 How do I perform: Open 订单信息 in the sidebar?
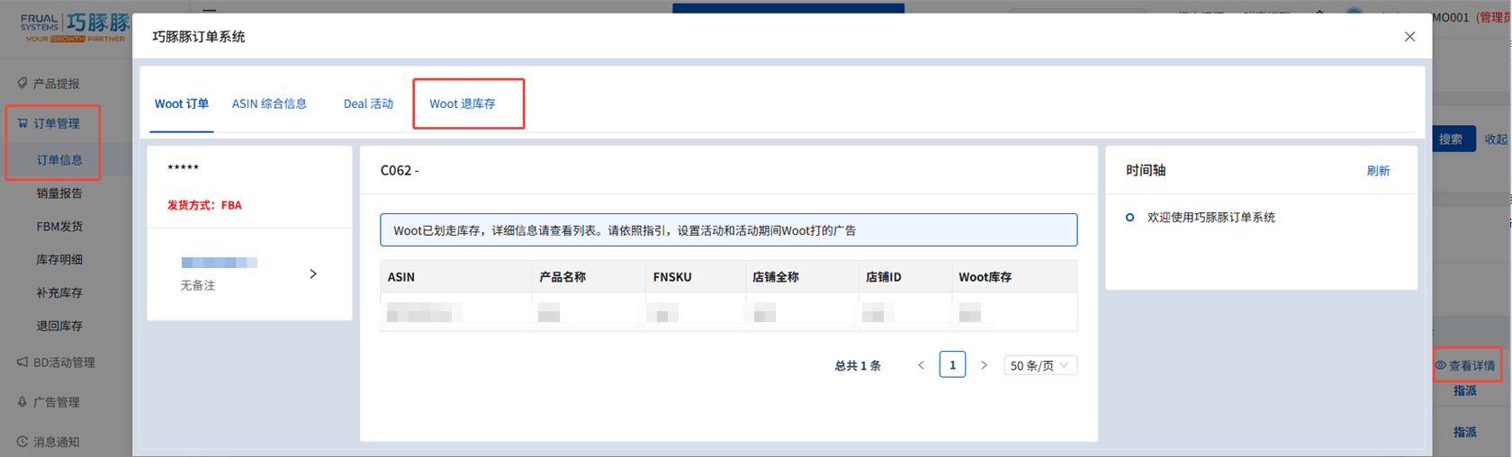[59, 160]
